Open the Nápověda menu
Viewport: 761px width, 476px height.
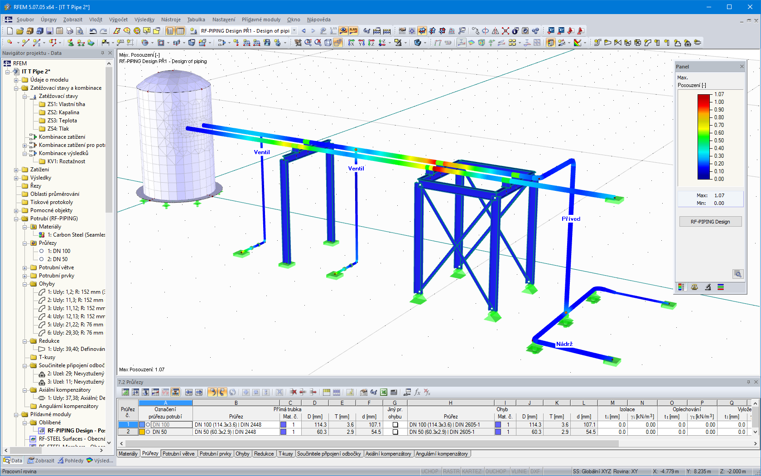pyautogui.click(x=318, y=19)
